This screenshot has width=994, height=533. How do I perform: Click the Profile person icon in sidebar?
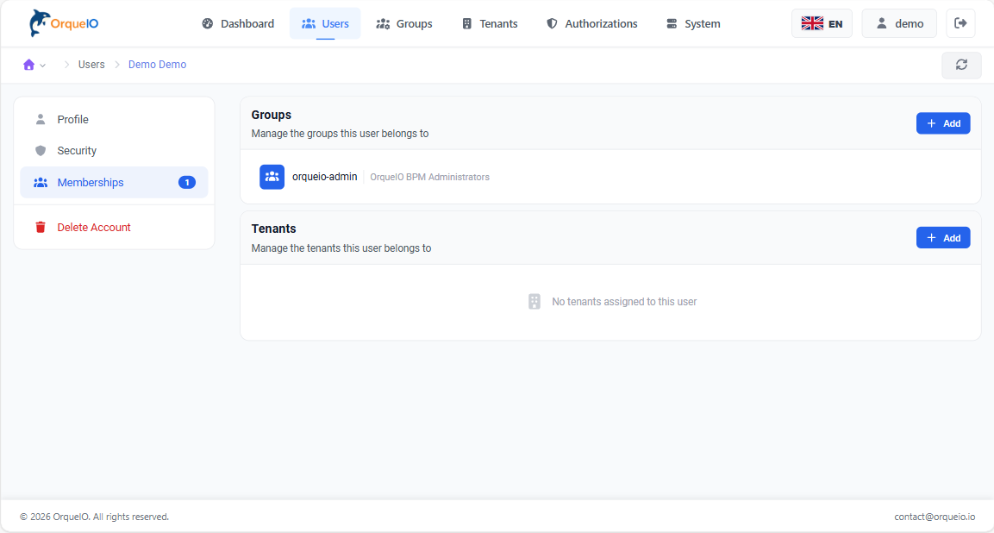coord(41,120)
